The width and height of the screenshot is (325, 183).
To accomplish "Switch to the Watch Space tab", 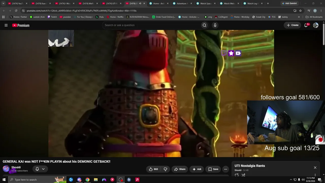I will coord(206,4).
